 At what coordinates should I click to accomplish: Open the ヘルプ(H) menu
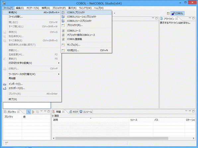click(x=99, y=8)
